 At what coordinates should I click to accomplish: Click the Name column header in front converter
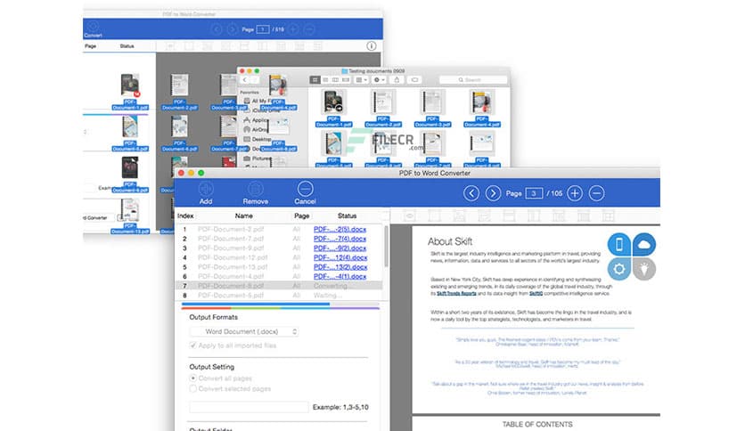click(x=244, y=216)
